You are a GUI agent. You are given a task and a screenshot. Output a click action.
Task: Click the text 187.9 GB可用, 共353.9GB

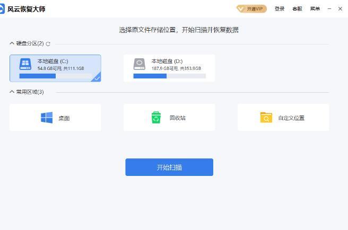(x=176, y=68)
